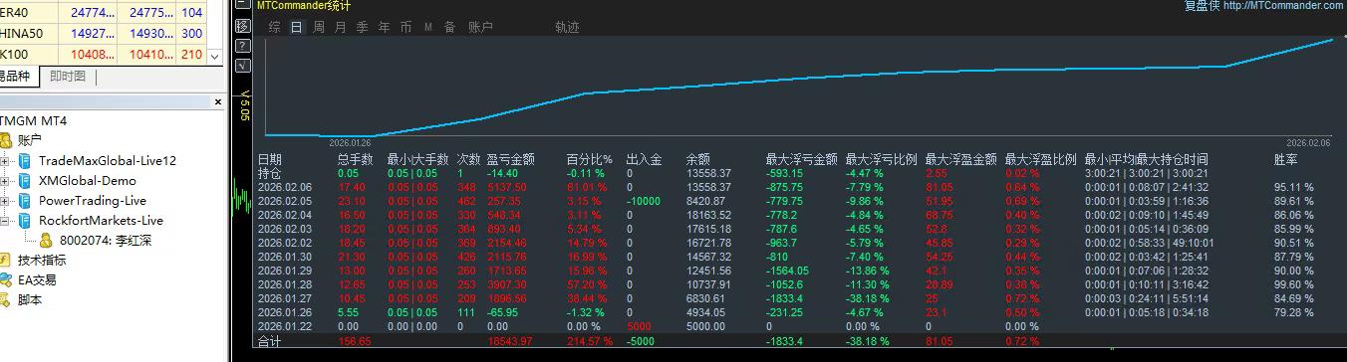The image size is (1347, 362).
Task: Click the XMGlobal-Demo server icon
Action: [25, 181]
